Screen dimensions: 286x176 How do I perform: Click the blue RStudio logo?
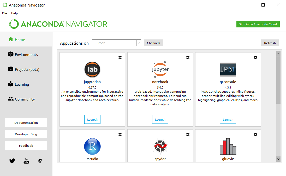92,146
